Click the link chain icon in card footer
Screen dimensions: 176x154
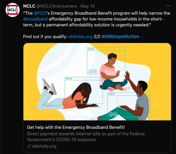click(29, 146)
